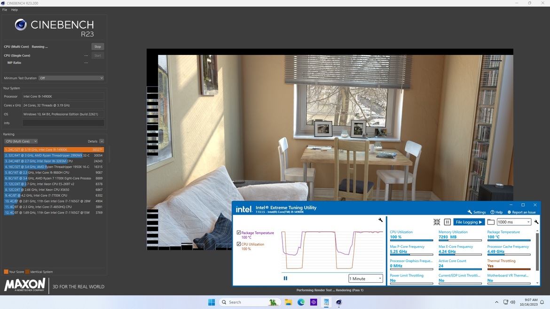550x309 pixels.
Task: Open monitor panel wrench icon beside 1000 ms
Action: (x=536, y=222)
